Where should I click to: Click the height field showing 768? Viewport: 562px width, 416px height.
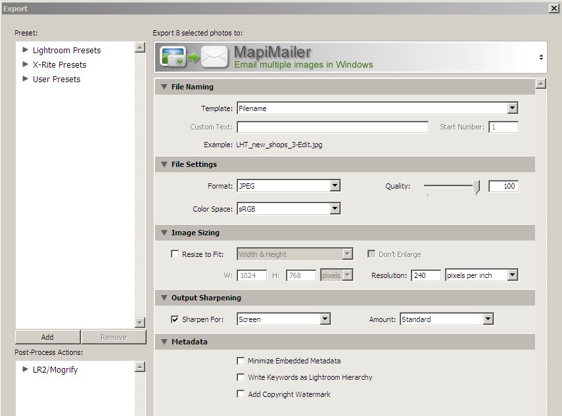(300, 275)
